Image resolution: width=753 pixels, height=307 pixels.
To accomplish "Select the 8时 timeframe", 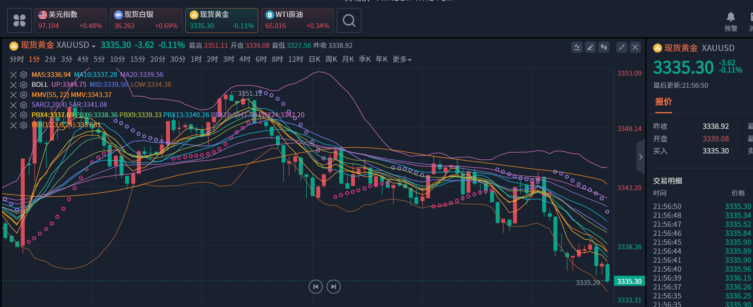I will pos(277,59).
